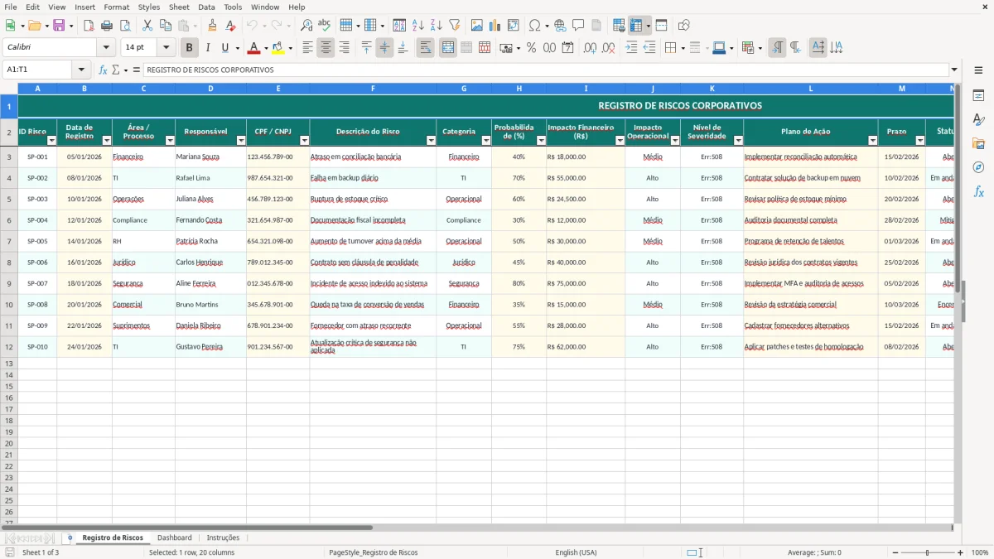994x559 pixels.
Task: Open Plano de Ação filter dropdown
Action: coord(872,140)
